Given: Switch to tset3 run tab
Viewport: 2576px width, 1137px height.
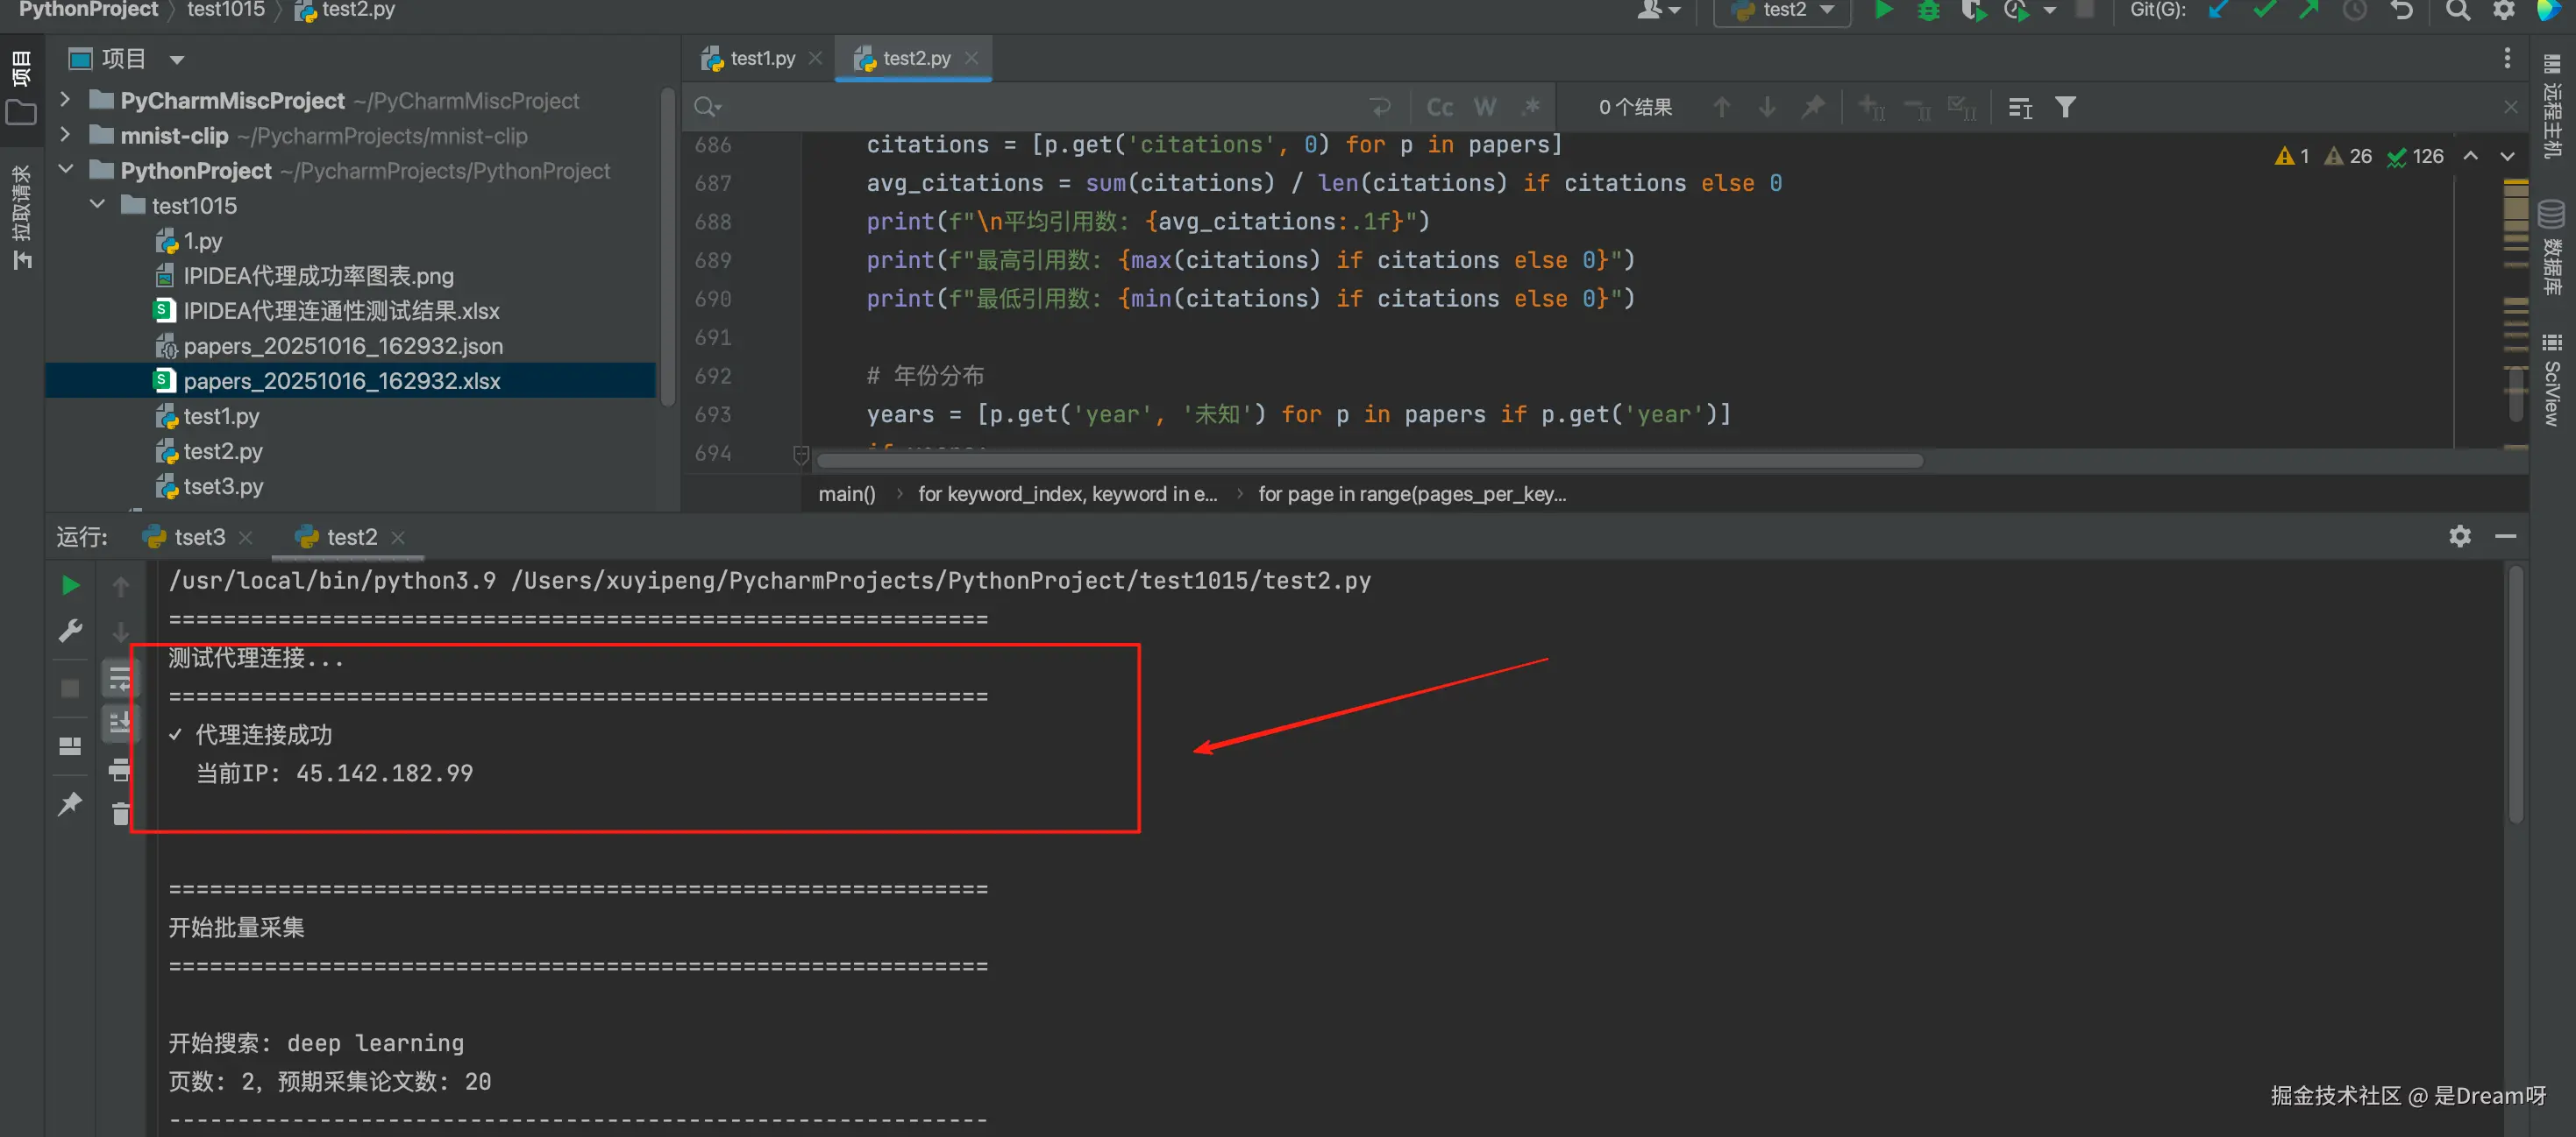Looking at the screenshot, I should click(x=199, y=537).
